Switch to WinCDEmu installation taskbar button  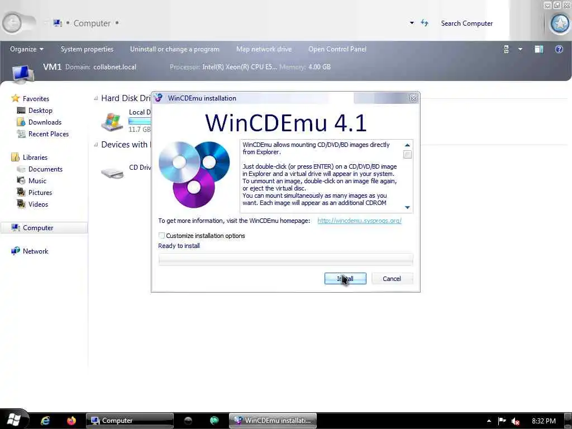point(273,421)
